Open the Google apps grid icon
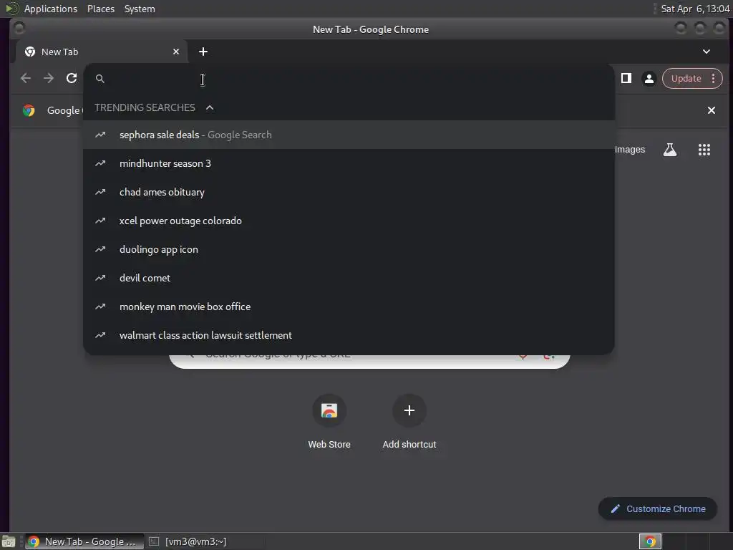This screenshot has height=550, width=733. [x=704, y=150]
